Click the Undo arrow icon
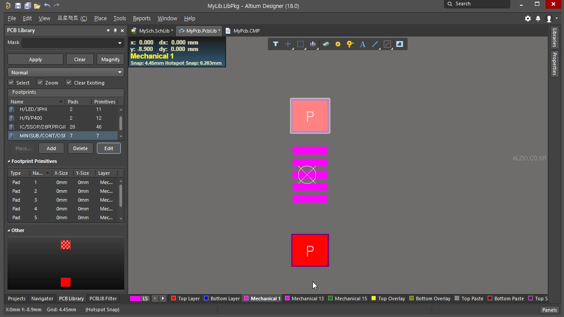Image resolution: width=564 pixels, height=317 pixels. tap(47, 5)
